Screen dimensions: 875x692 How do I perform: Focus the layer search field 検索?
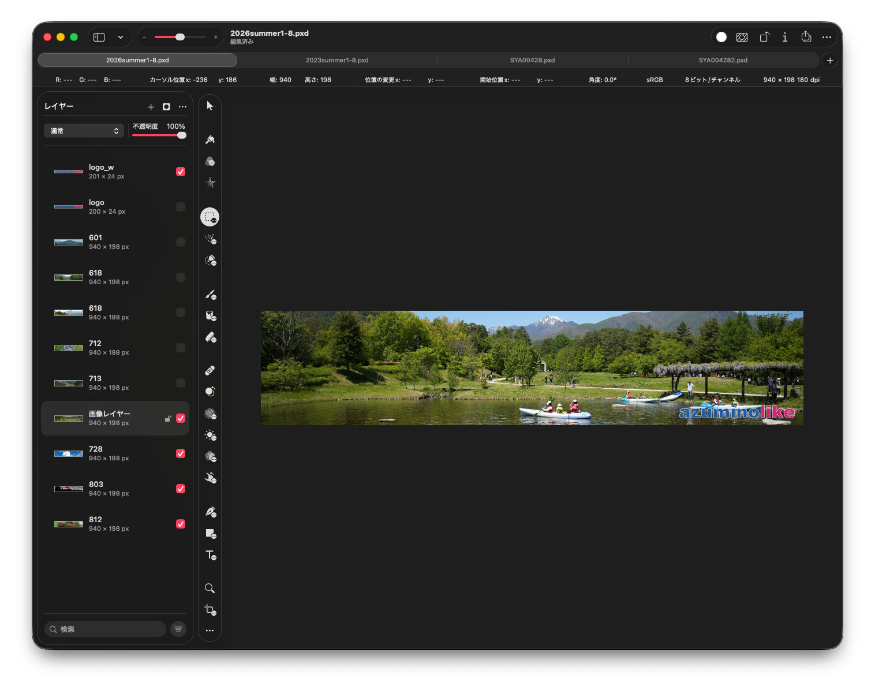coord(106,629)
